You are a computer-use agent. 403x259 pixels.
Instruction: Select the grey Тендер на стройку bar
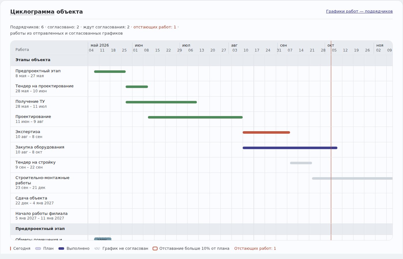tap(301, 163)
